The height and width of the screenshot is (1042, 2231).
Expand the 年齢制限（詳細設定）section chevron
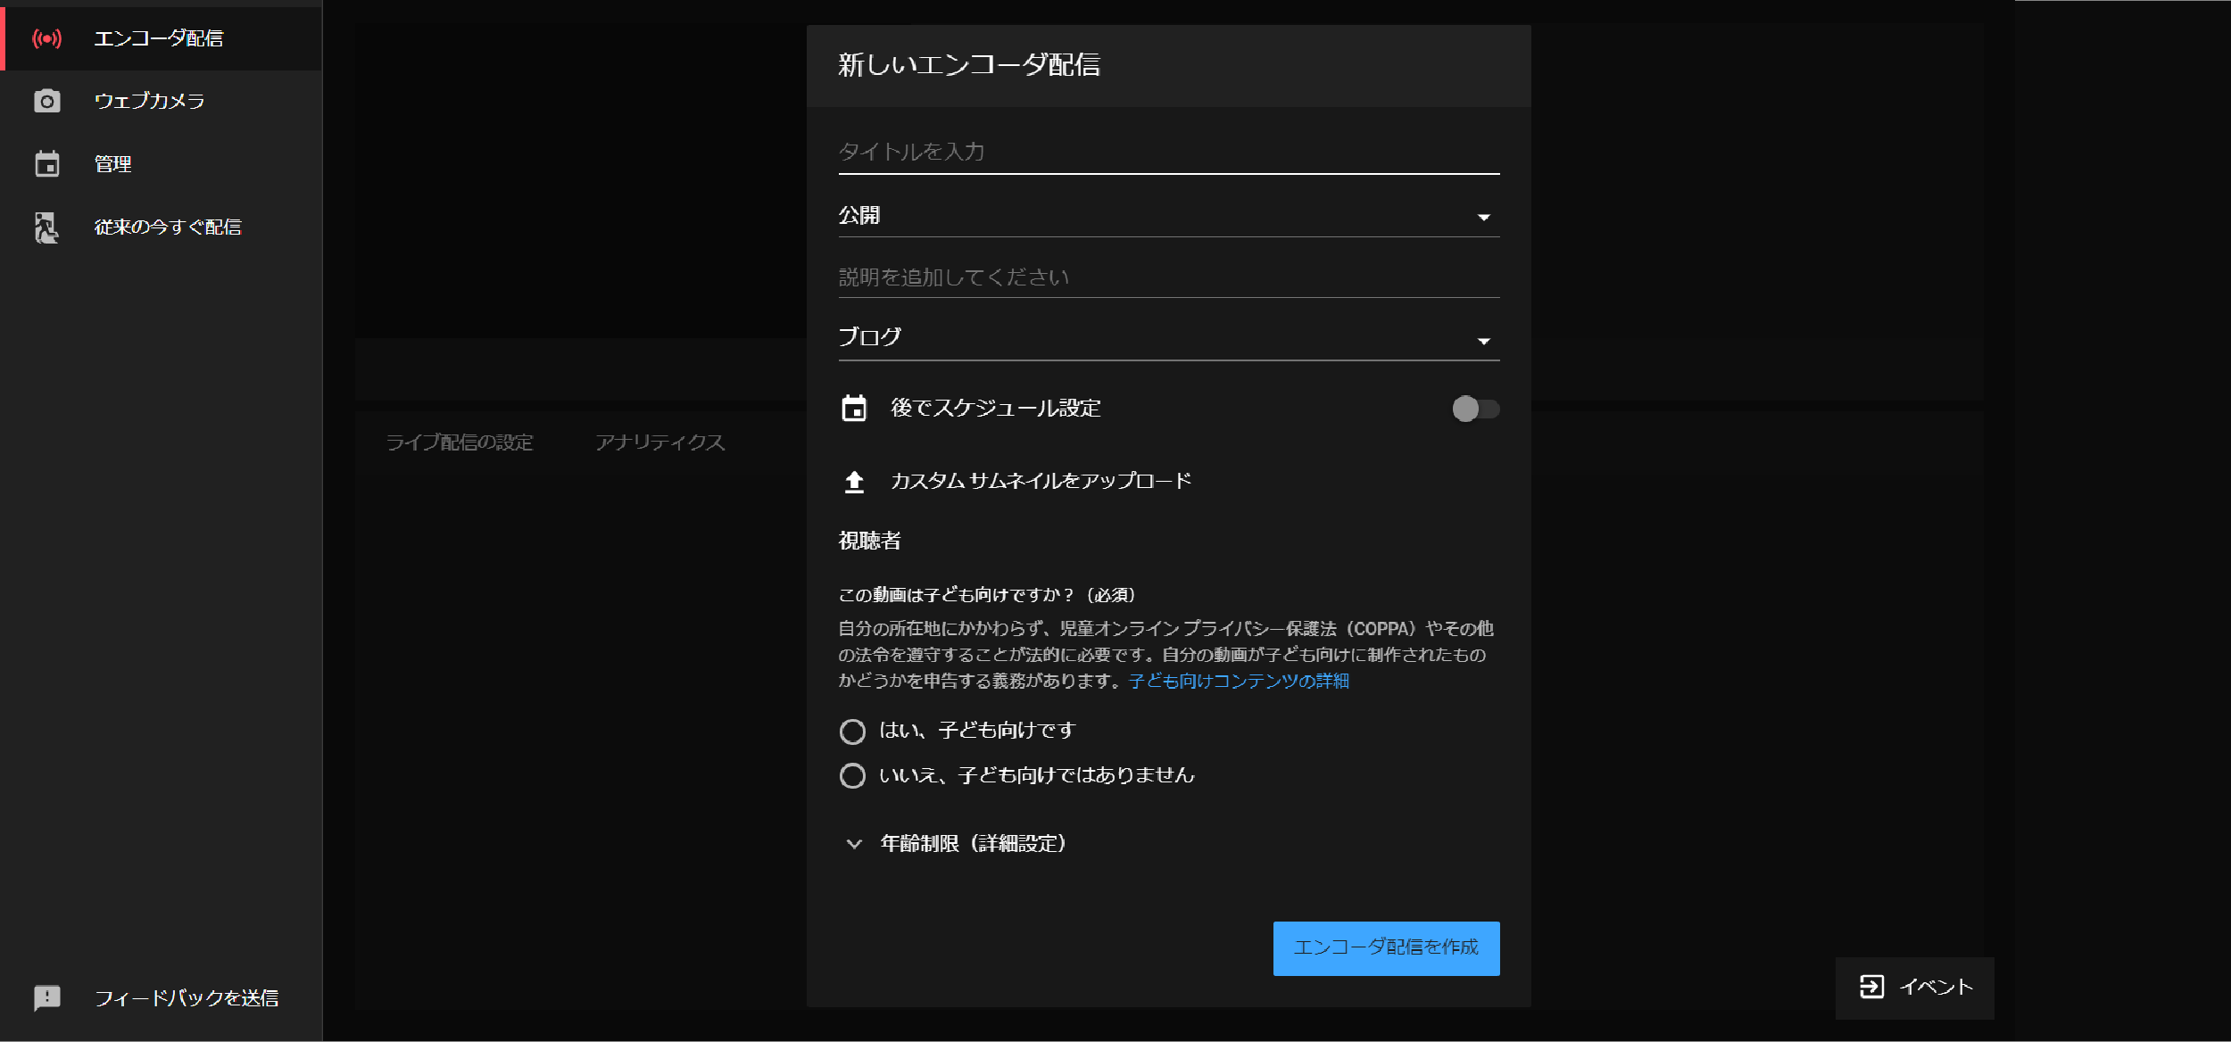click(854, 844)
